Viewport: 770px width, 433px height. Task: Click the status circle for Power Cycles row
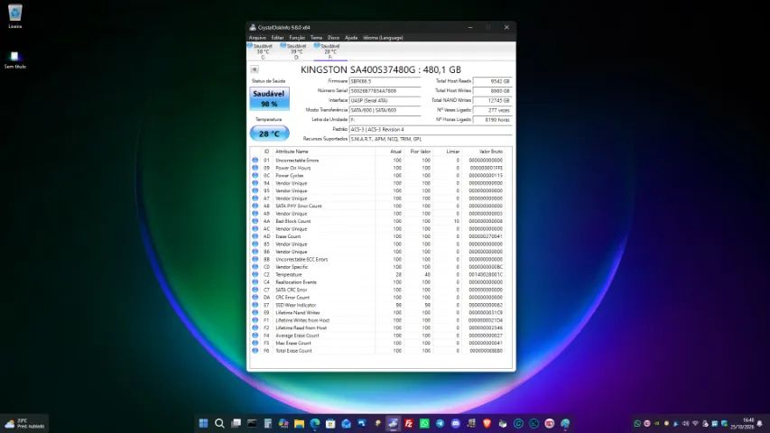tap(255, 175)
